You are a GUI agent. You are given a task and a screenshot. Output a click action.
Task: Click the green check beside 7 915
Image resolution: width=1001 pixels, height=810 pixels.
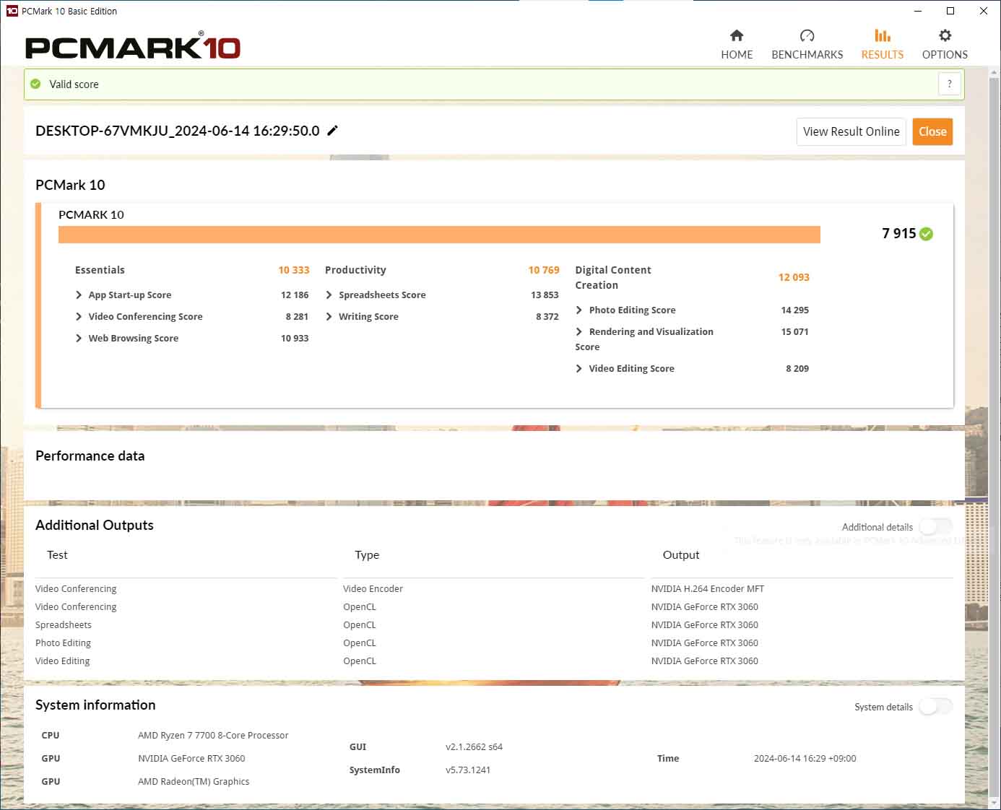[927, 234]
